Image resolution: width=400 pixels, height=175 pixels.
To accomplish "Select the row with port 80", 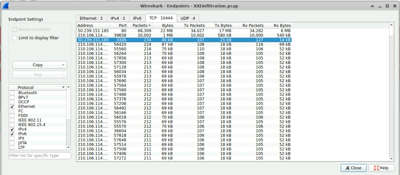I will tap(184, 31).
